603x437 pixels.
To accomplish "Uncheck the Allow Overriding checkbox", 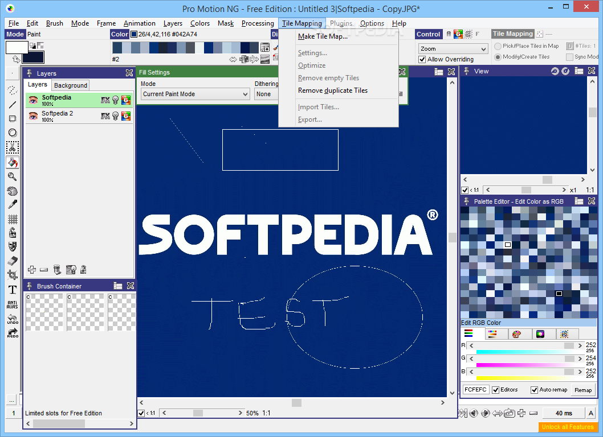I will point(422,60).
